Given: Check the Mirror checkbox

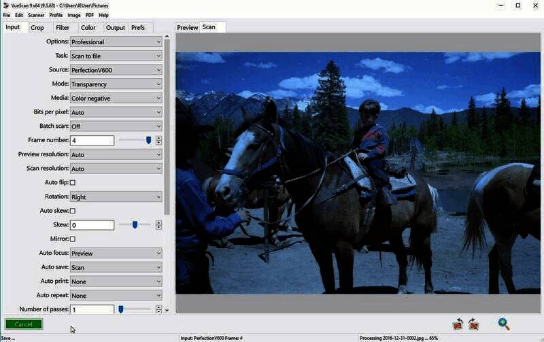Looking at the screenshot, I should pos(73,239).
